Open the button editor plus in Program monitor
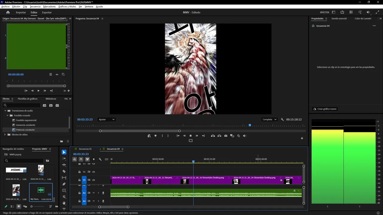The image size is (383, 215). pos(302,138)
